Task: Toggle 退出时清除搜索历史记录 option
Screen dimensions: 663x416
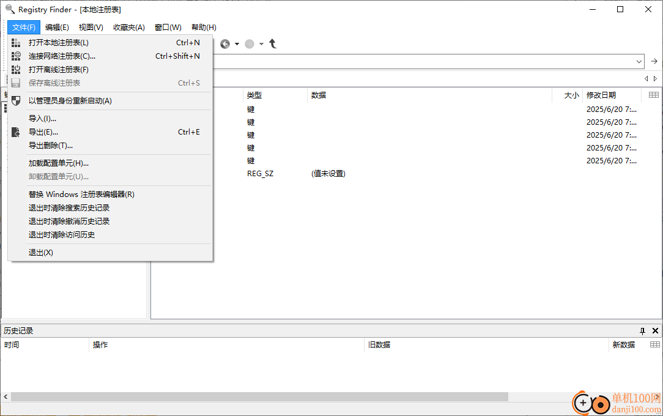Action: [110, 208]
